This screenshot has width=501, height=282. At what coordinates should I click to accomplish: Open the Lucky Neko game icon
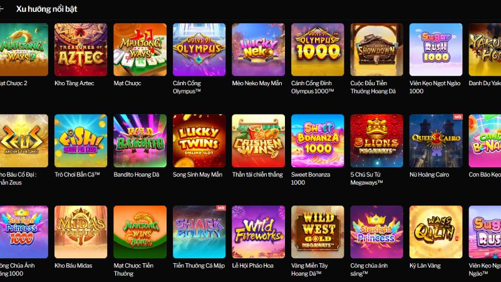click(x=258, y=50)
